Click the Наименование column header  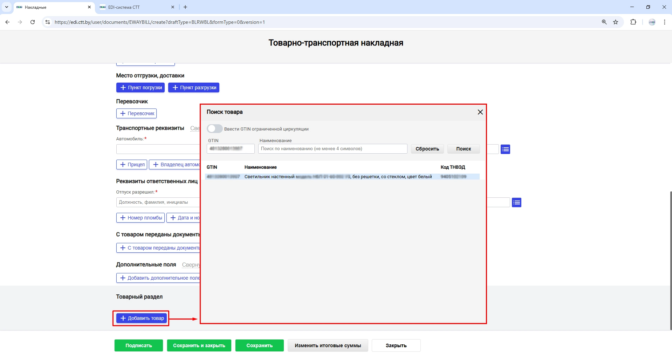tap(260, 167)
